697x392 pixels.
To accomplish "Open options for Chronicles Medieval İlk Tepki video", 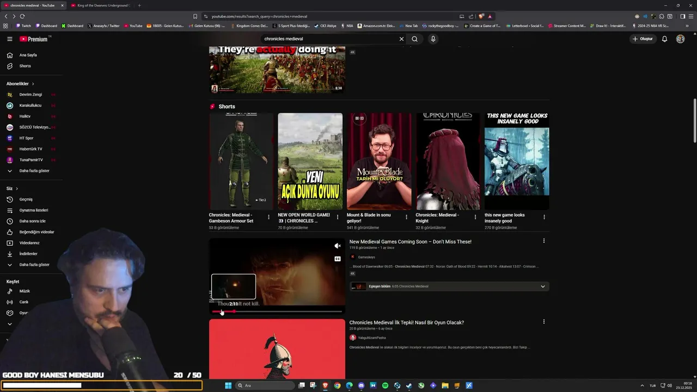I will (543, 322).
